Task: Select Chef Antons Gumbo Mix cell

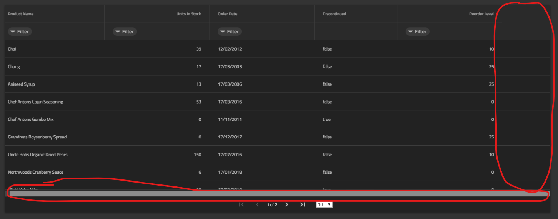Action: (x=55, y=120)
